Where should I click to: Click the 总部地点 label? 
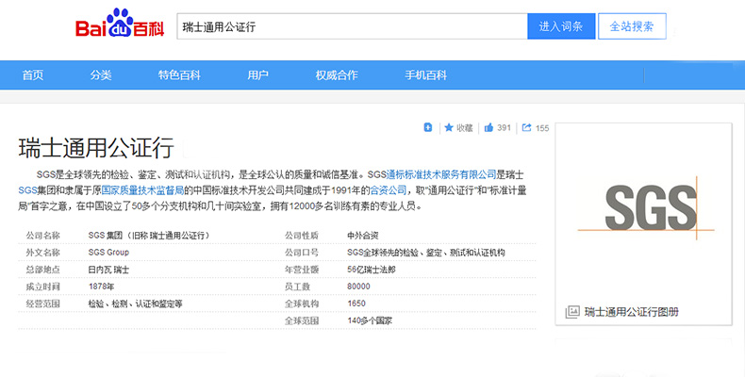coord(42,270)
